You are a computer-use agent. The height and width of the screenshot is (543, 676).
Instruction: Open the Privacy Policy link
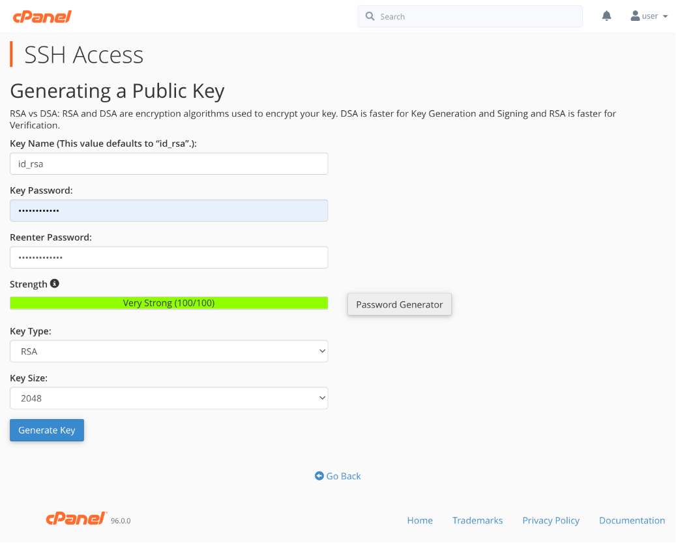(551, 520)
